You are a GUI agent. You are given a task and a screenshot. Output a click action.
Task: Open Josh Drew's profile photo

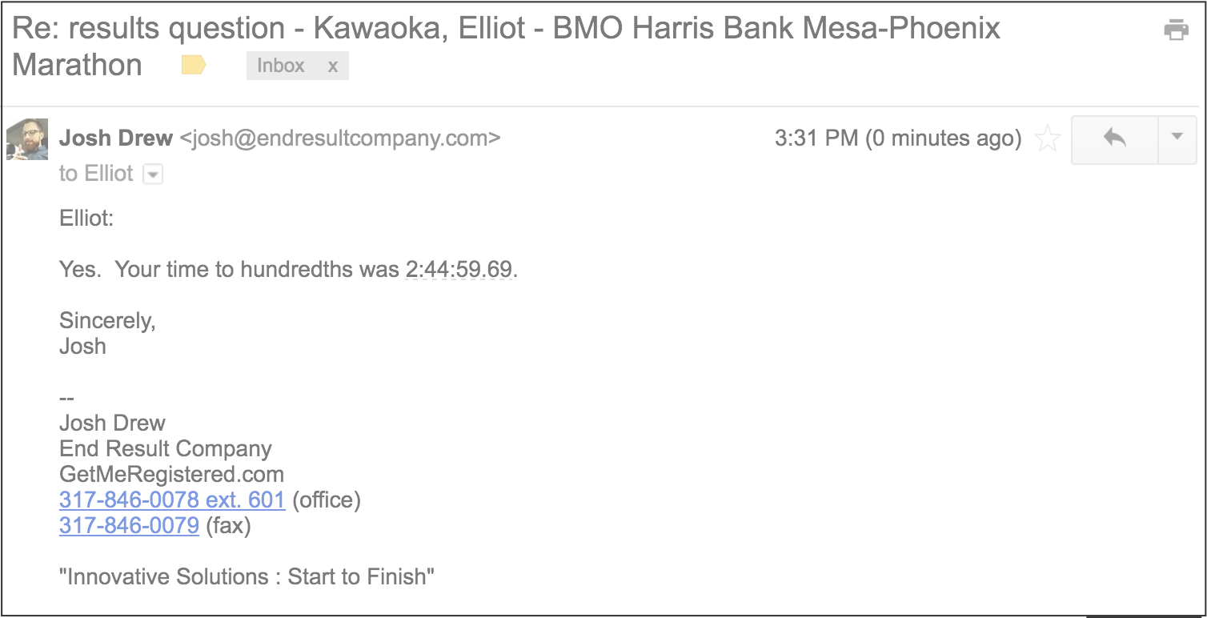click(x=27, y=139)
